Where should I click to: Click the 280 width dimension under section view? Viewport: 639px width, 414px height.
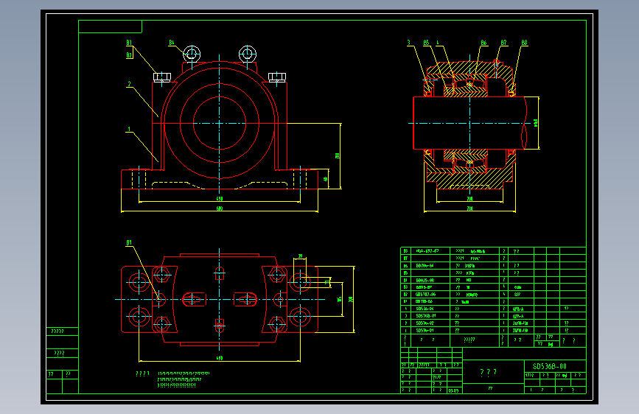470,208
